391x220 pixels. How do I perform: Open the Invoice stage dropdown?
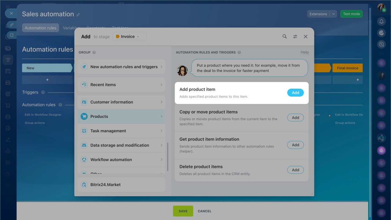click(x=130, y=37)
